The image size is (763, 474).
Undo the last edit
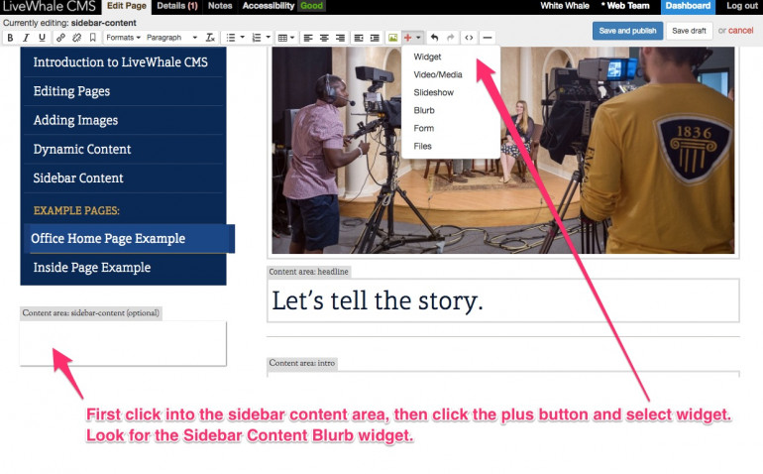point(435,38)
